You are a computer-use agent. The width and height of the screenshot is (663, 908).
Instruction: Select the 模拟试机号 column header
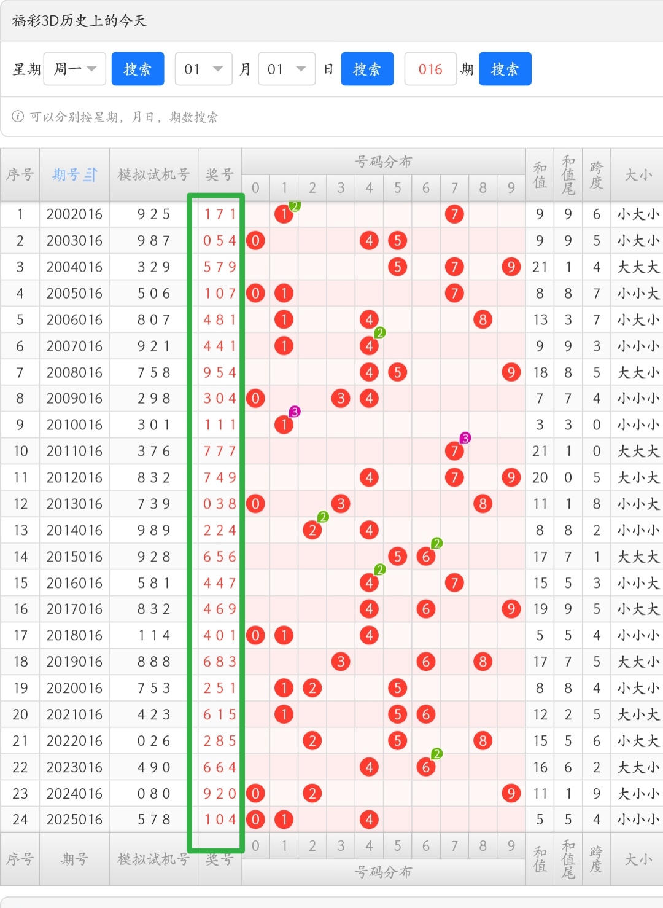tap(153, 175)
